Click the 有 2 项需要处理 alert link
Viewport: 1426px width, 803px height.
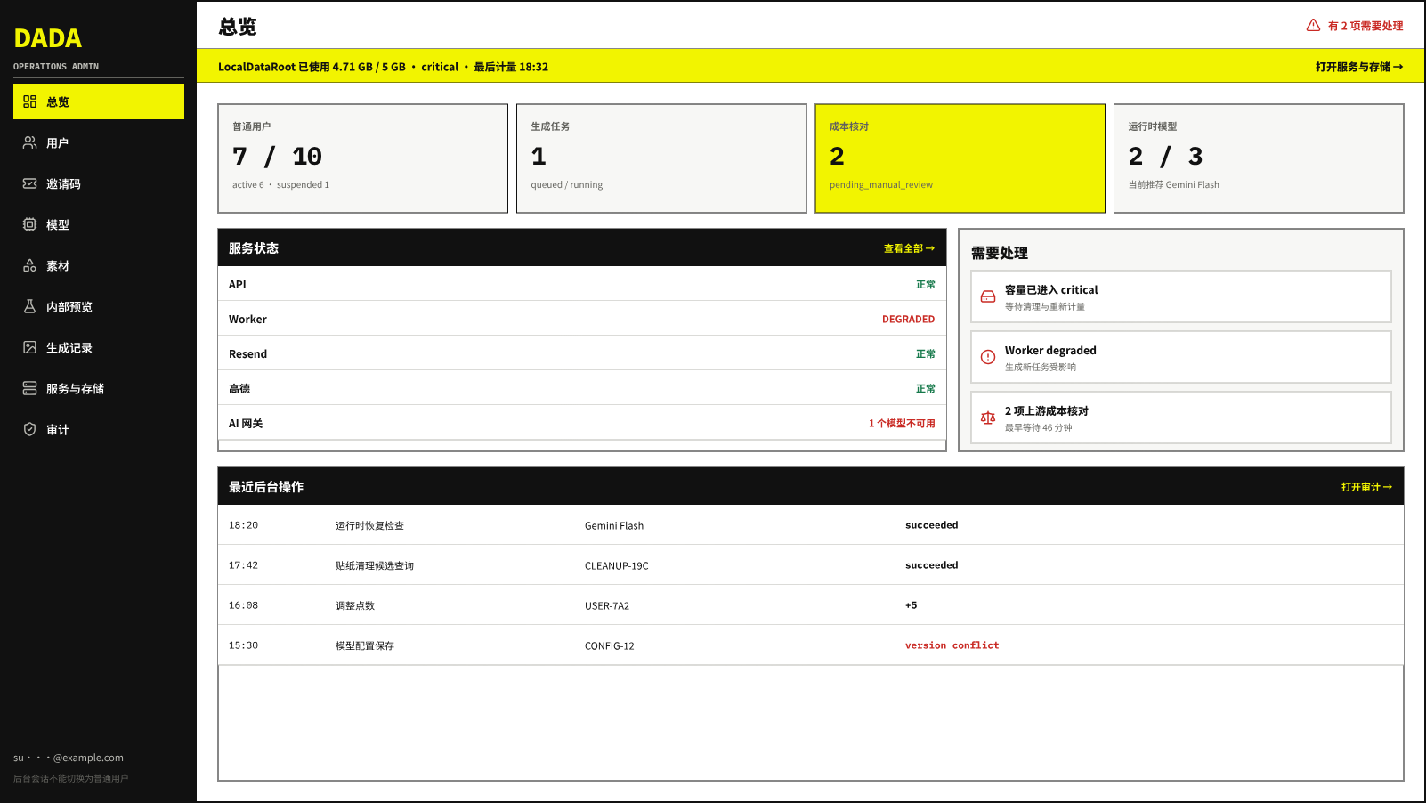click(x=1355, y=26)
